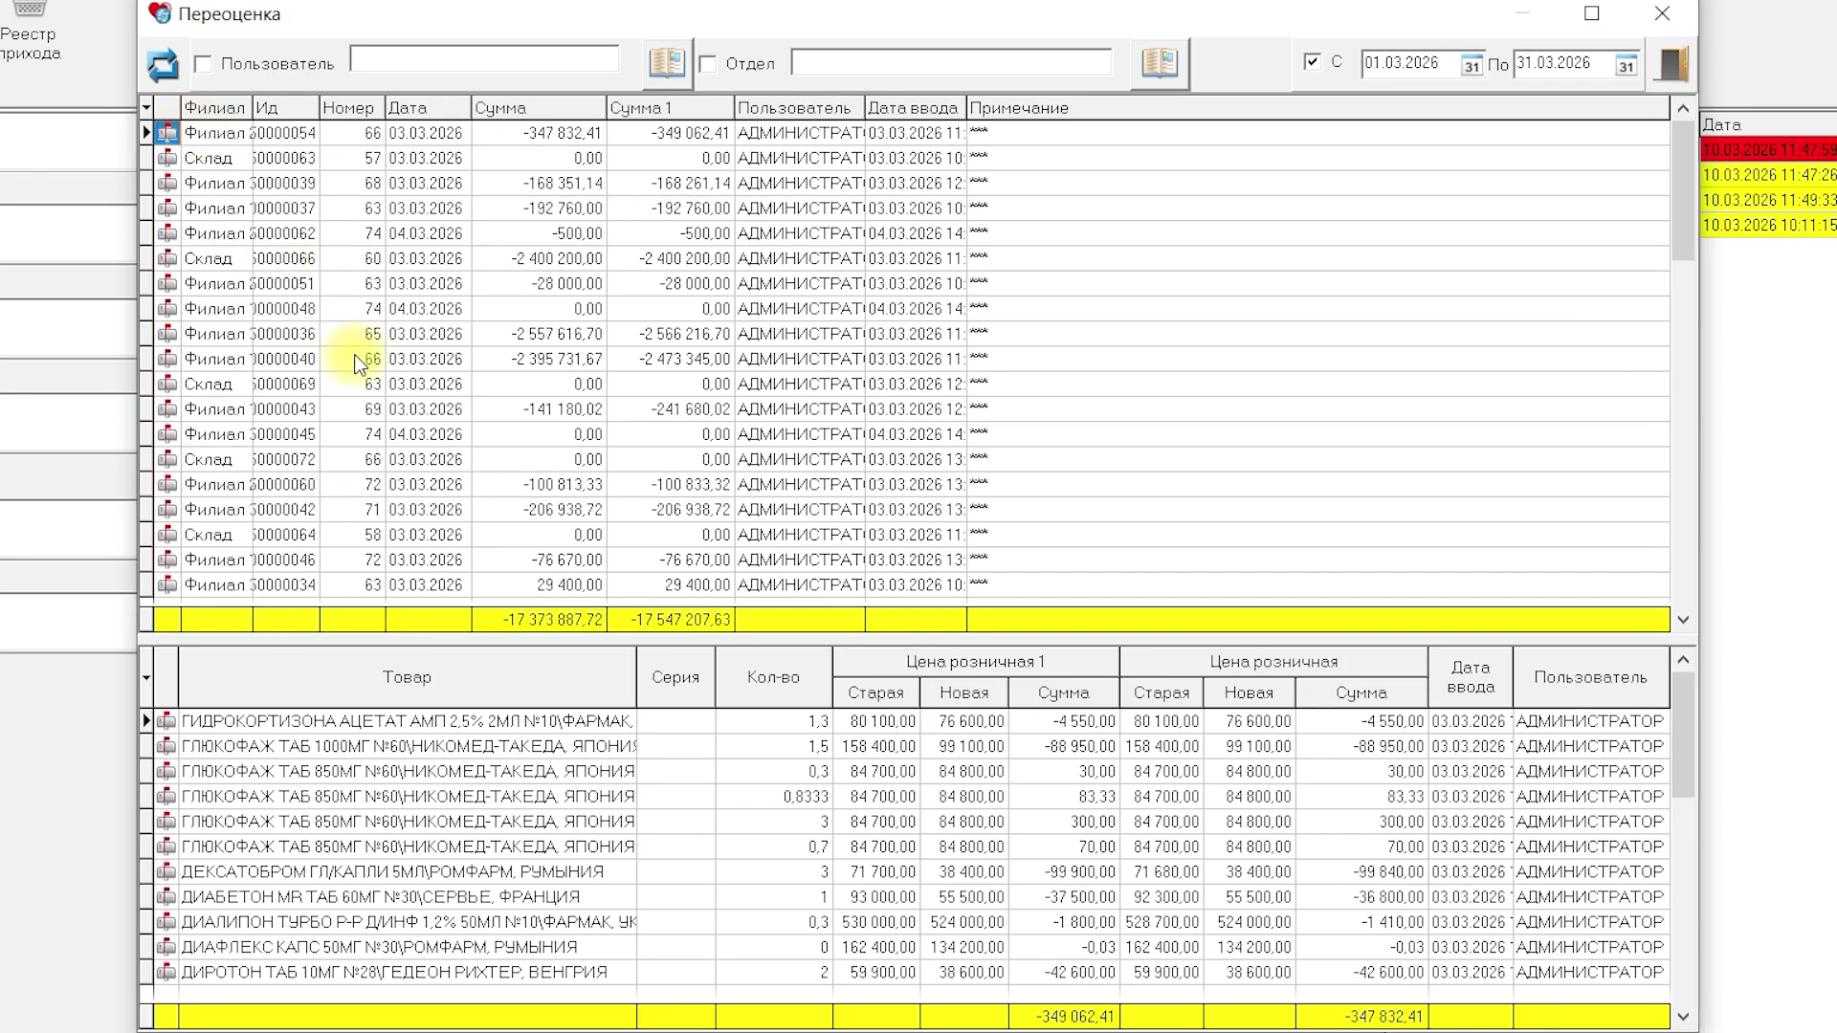Click lower grid vertical scrollbar thumb
The image size is (1837, 1033).
1683,735
